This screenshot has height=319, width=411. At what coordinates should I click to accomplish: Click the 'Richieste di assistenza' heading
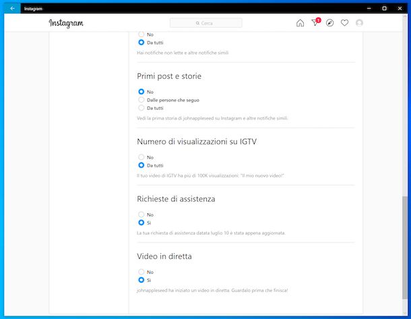point(176,199)
